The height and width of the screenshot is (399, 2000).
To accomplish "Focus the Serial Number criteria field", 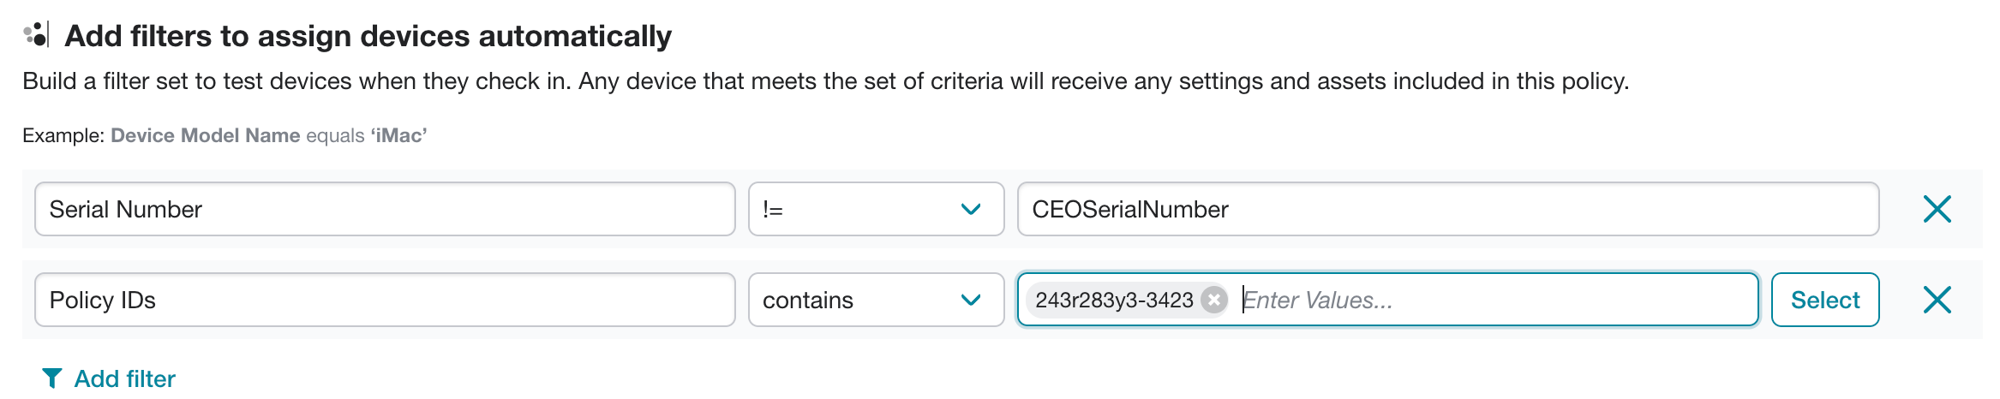I will click(384, 209).
